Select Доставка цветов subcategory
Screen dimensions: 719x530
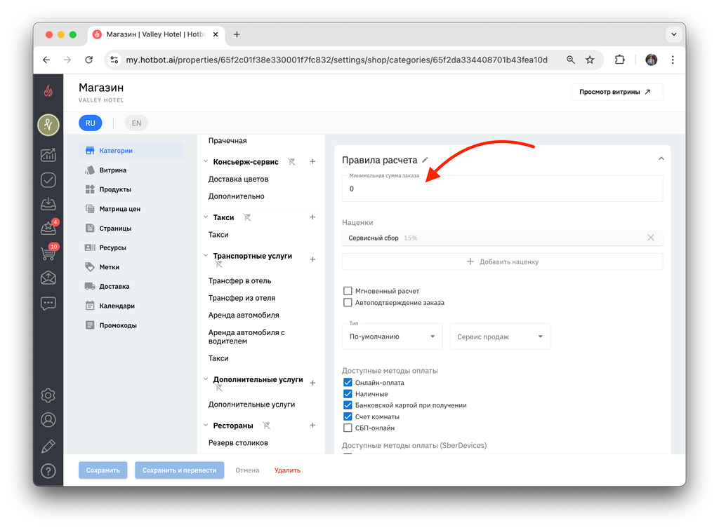tap(238, 179)
